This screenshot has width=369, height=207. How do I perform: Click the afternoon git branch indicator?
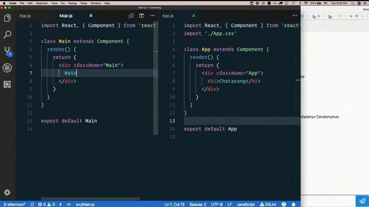14,205
